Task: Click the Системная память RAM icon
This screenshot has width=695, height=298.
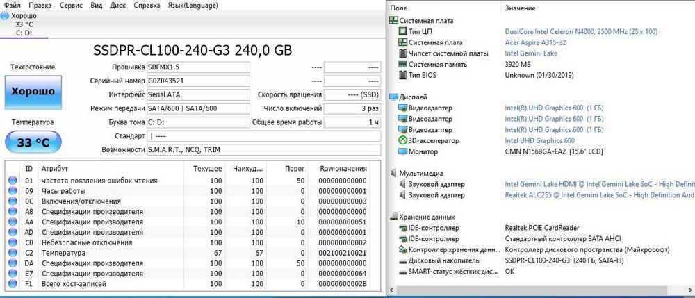Action: tap(402, 64)
